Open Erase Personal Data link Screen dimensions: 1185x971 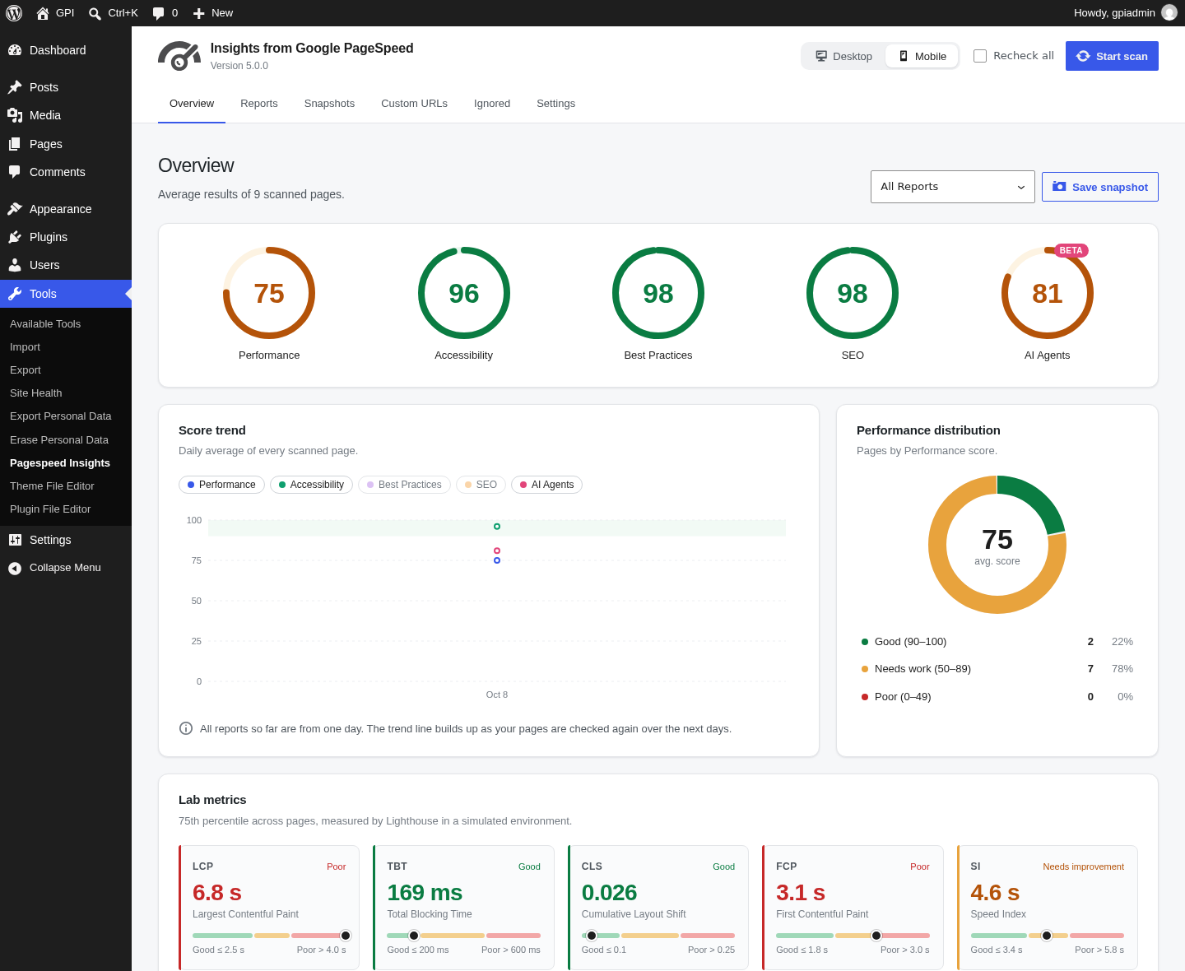coord(66,440)
